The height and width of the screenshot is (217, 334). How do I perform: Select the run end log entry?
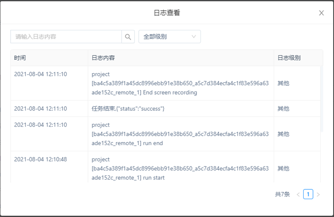tap(180, 134)
